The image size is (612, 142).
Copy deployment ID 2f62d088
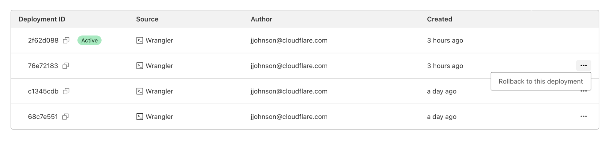click(x=66, y=40)
